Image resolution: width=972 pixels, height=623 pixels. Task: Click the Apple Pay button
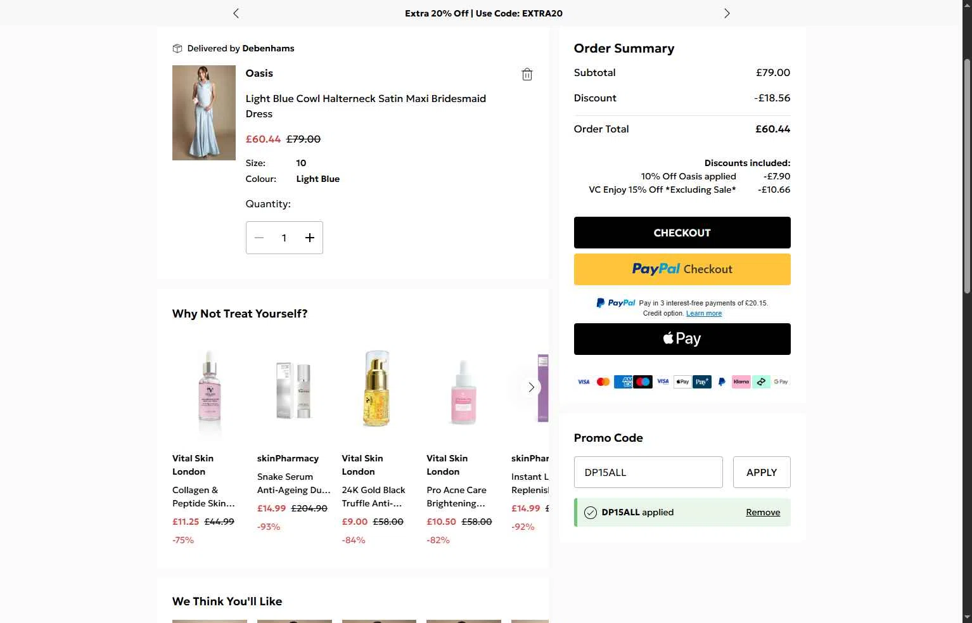click(x=682, y=339)
